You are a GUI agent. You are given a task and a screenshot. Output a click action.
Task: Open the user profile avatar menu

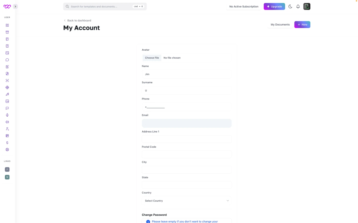coord(307,7)
